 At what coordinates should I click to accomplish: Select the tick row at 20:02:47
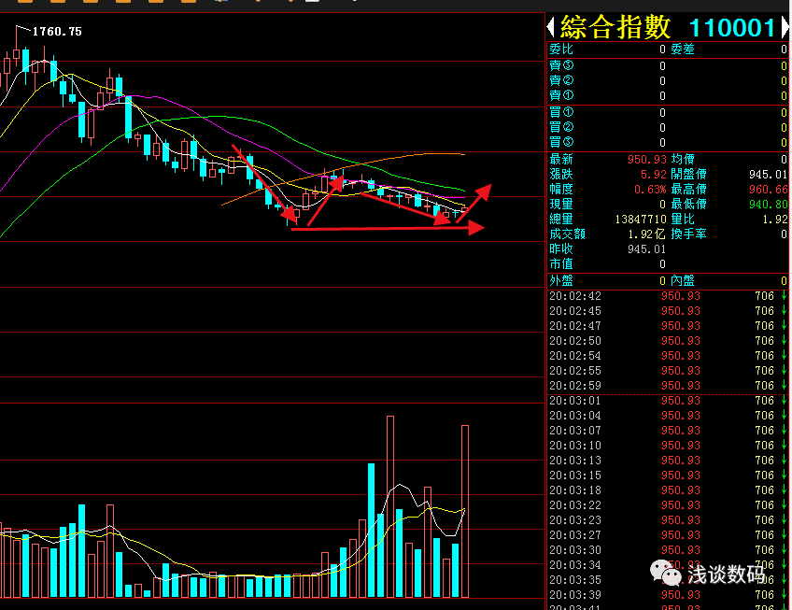[668, 326]
